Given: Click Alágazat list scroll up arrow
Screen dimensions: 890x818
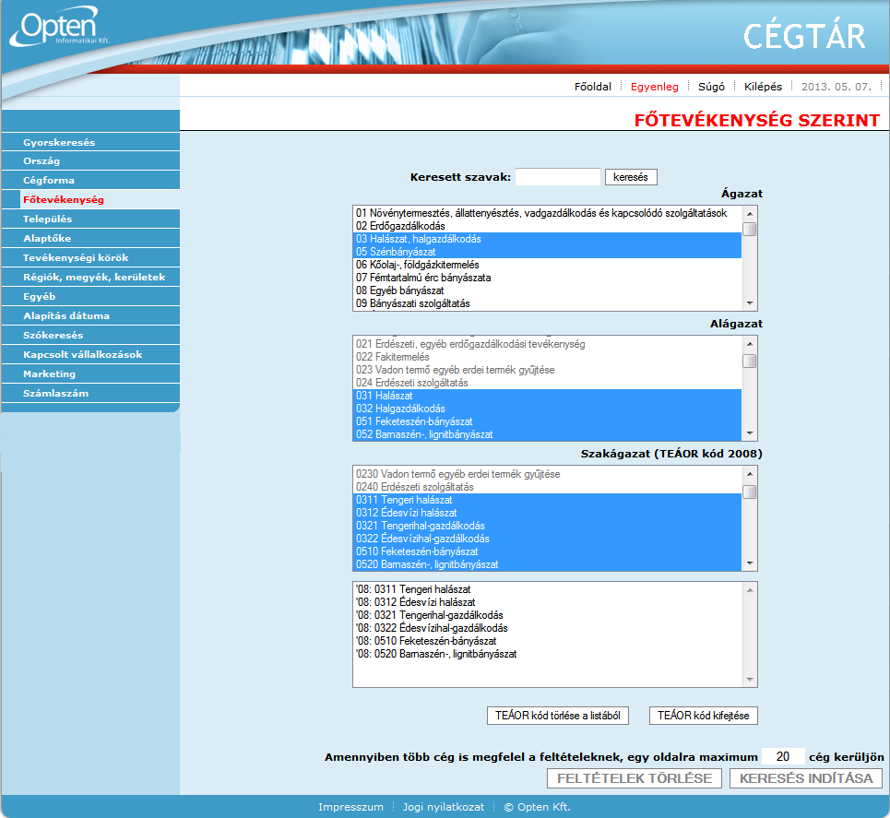Looking at the screenshot, I should [x=749, y=343].
